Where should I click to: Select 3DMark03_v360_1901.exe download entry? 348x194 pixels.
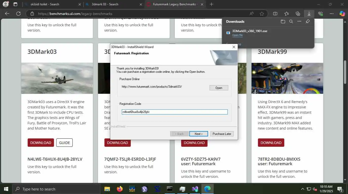click(x=268, y=33)
